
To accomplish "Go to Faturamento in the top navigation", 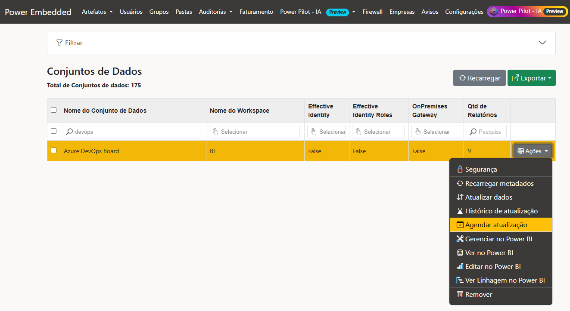I will (256, 12).
